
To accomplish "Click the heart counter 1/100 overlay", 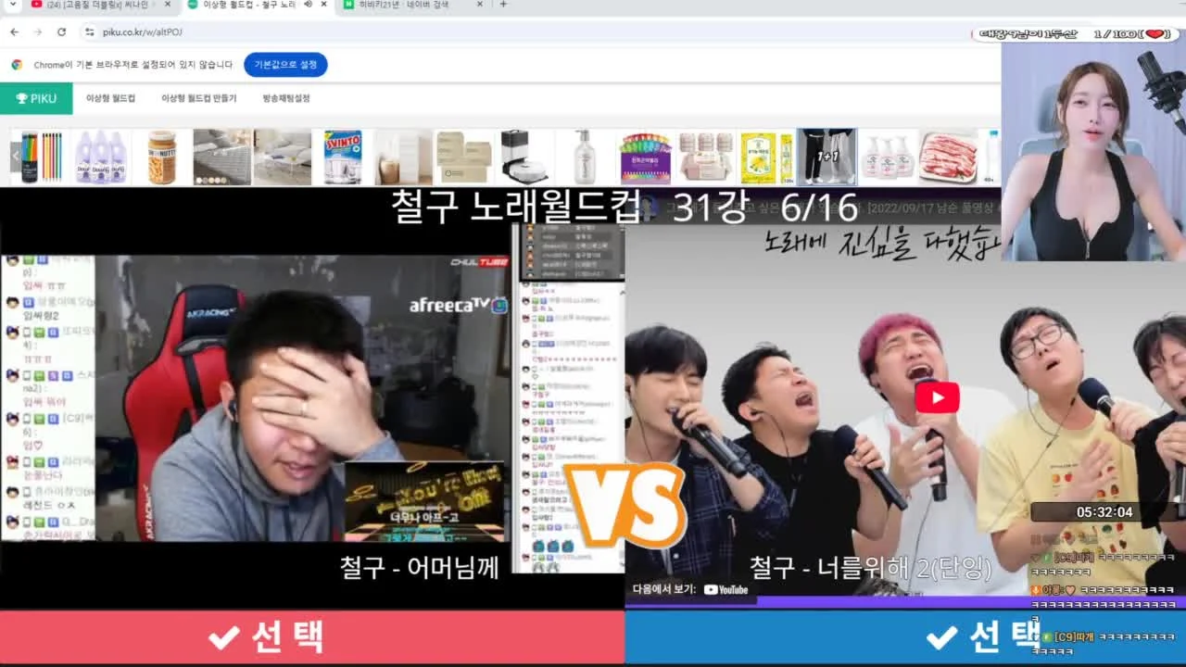I will pyautogui.click(x=1075, y=34).
